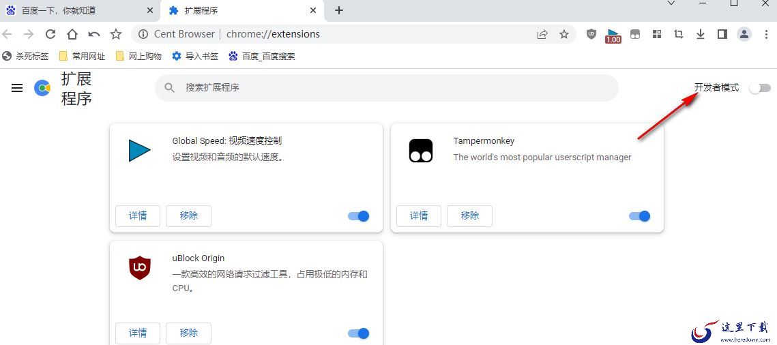Reload the extensions page
Viewport: 777px width, 345px height.
point(50,34)
